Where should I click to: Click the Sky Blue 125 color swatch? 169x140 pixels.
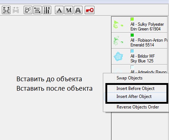(132, 51)
